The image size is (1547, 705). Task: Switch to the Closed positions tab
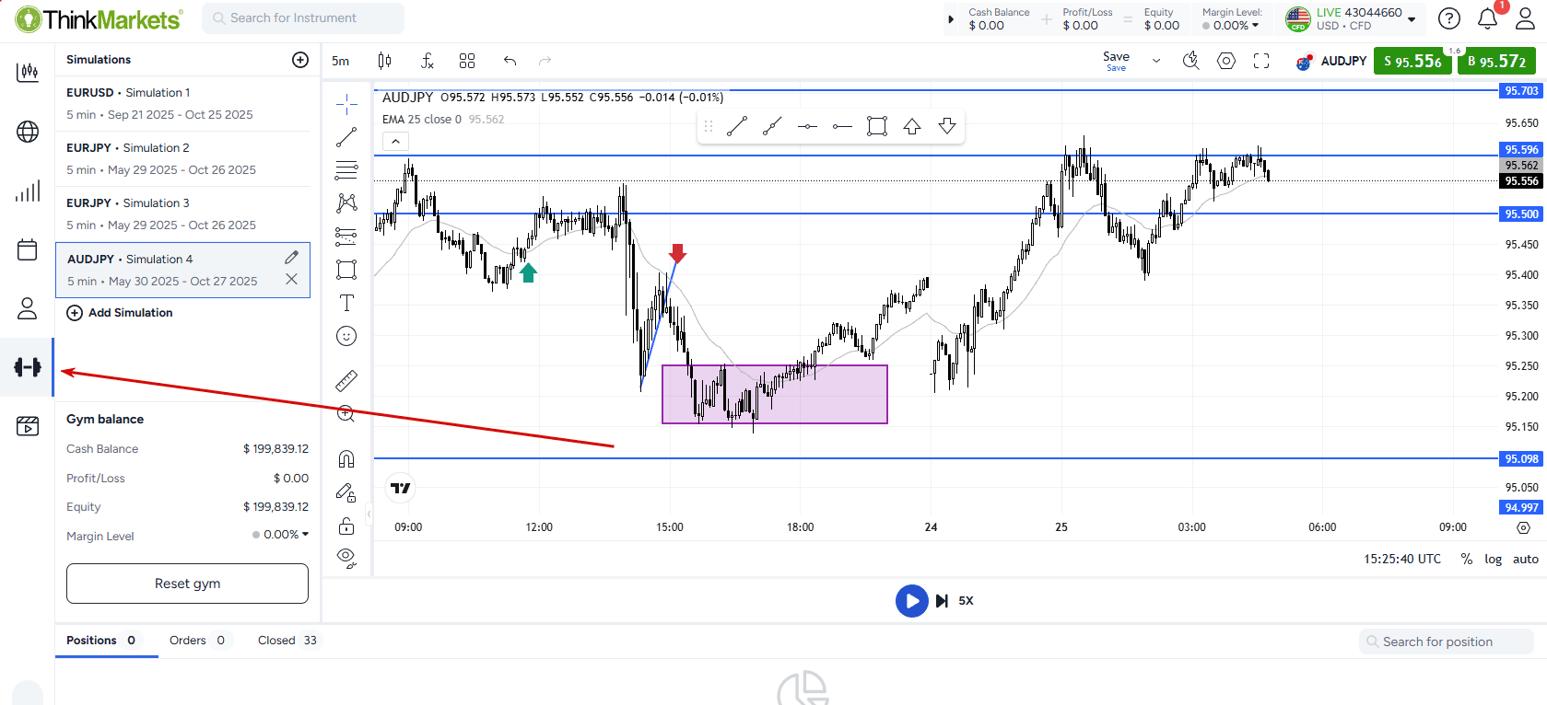pos(287,641)
